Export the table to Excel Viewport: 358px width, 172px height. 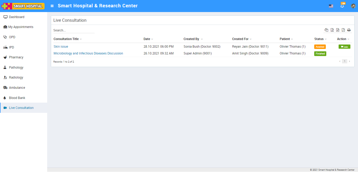332,30
